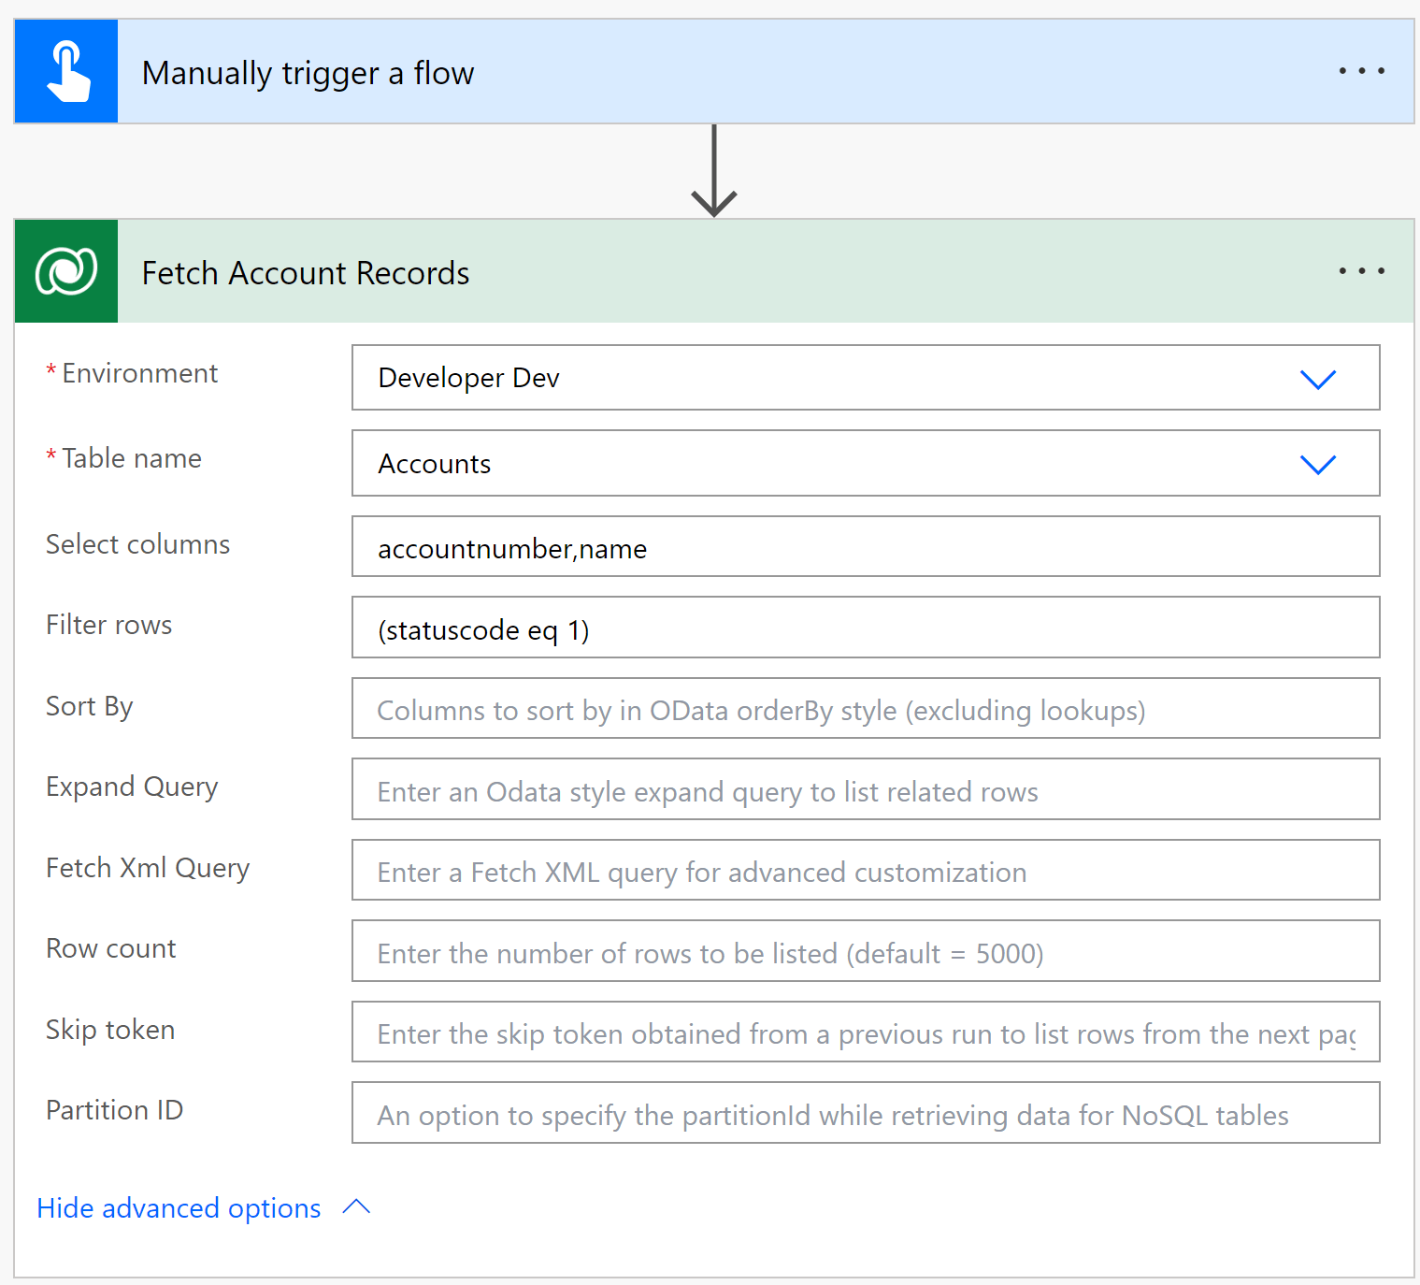Click the Row count label
The height and width of the screenshot is (1285, 1420).
[x=110, y=948]
